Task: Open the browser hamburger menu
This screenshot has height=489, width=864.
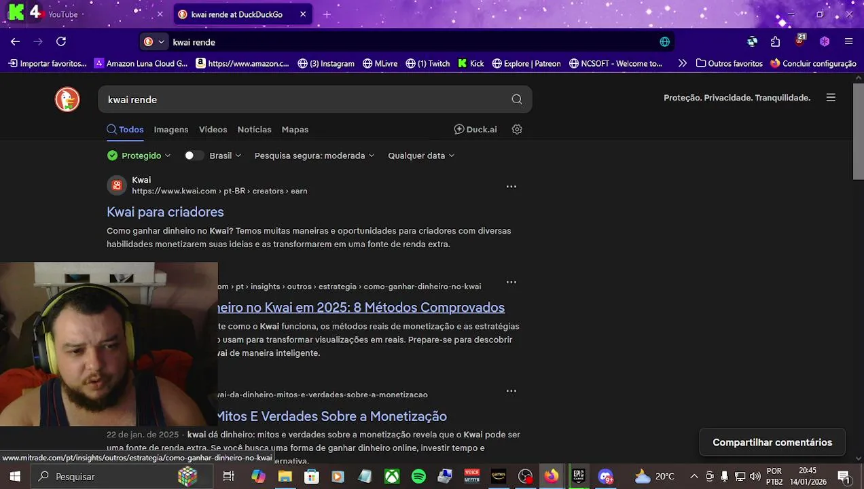Action: point(848,41)
